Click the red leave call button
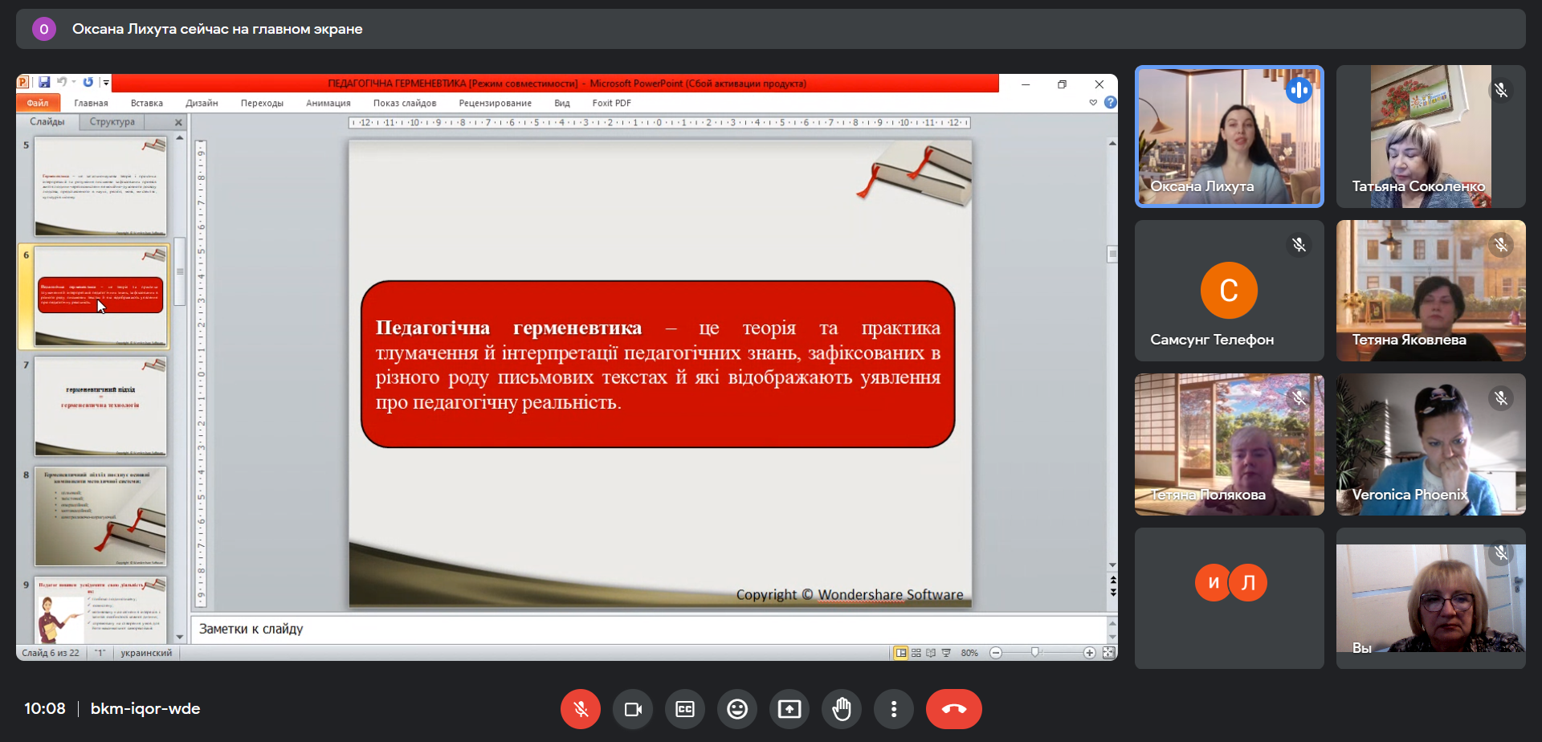Viewport: 1542px width, 742px height. pyautogui.click(x=953, y=709)
